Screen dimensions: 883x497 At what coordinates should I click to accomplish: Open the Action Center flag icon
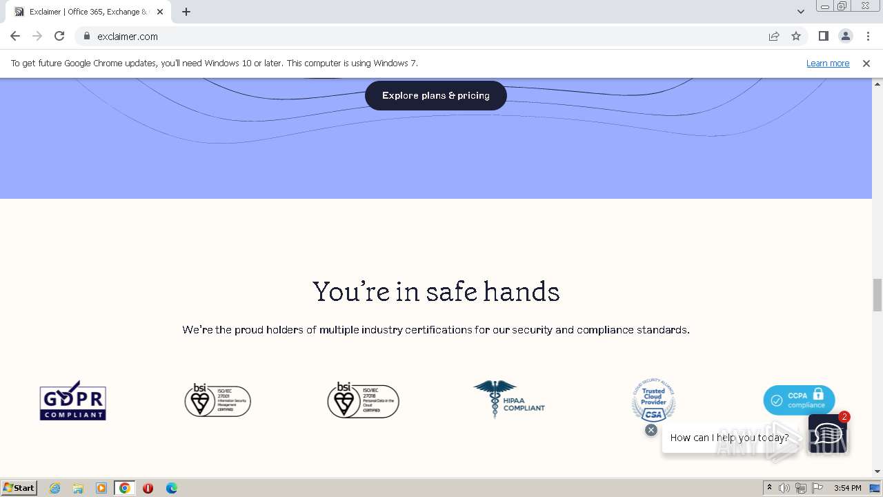click(817, 488)
